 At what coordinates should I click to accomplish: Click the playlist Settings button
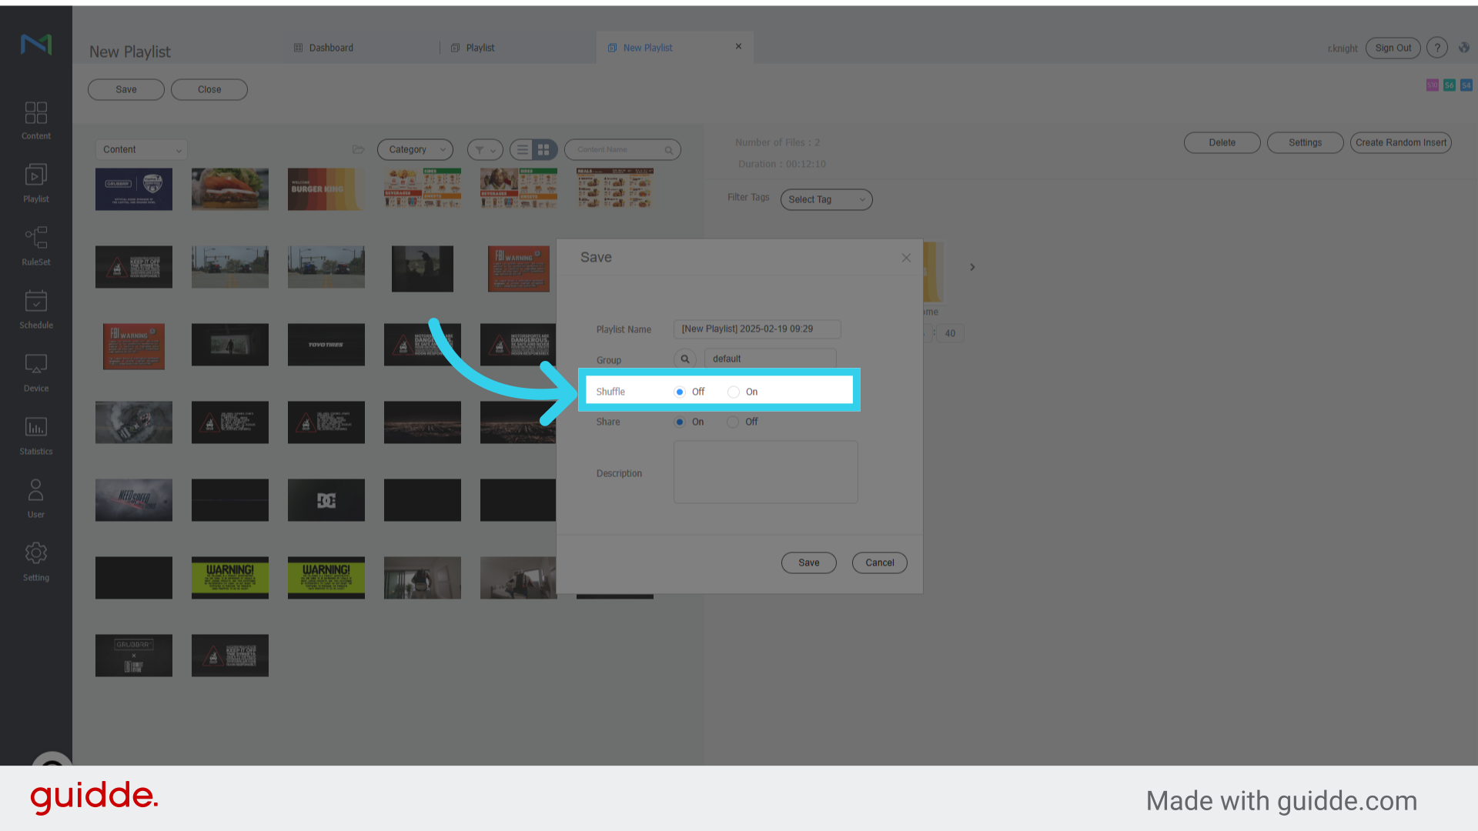coord(1305,142)
